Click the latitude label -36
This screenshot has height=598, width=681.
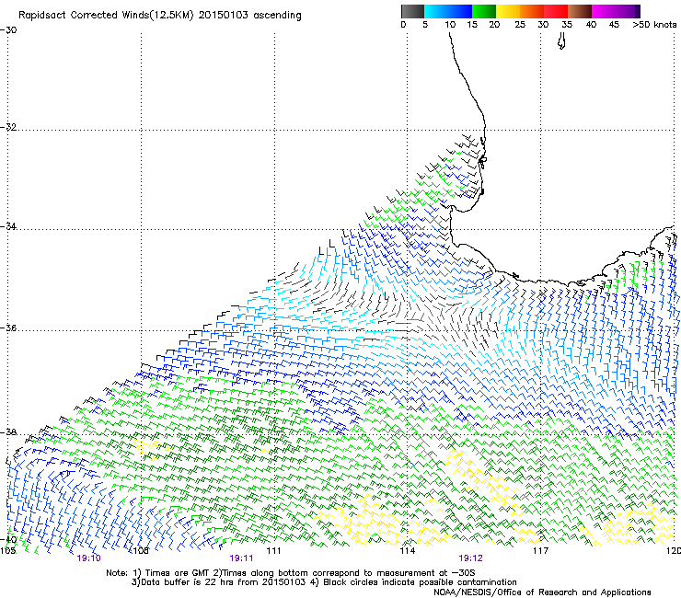[9, 328]
